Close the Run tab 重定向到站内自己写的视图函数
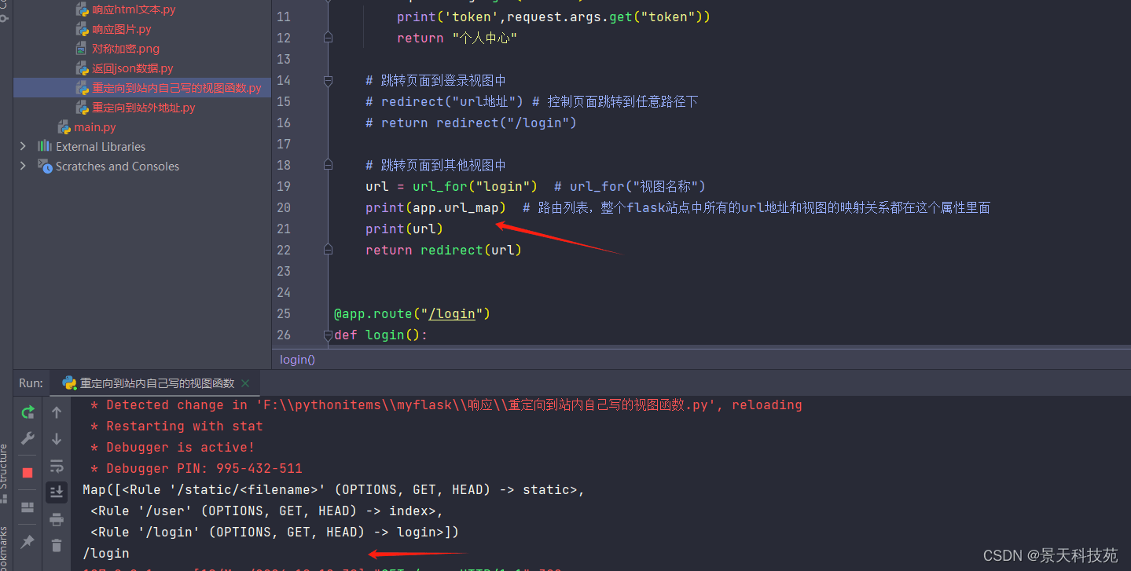1131x571 pixels. [245, 383]
